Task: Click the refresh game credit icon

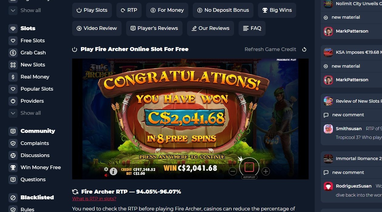Action: (x=304, y=49)
